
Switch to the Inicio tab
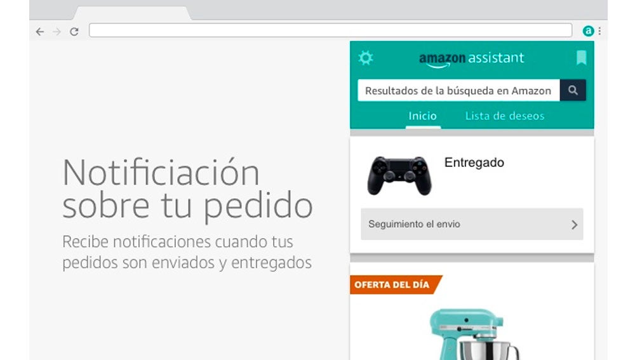coord(423,116)
